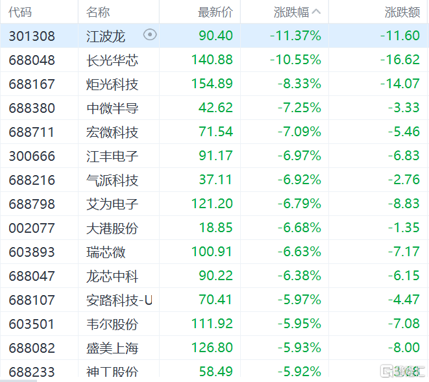The image size is (429, 382).
Task: Click the -6.15 change amount
Action: pos(404,276)
